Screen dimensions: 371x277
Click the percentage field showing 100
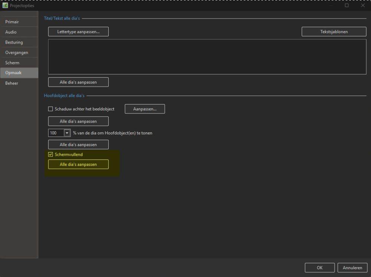click(56, 133)
